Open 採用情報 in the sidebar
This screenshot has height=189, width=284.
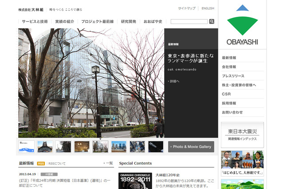229,103
